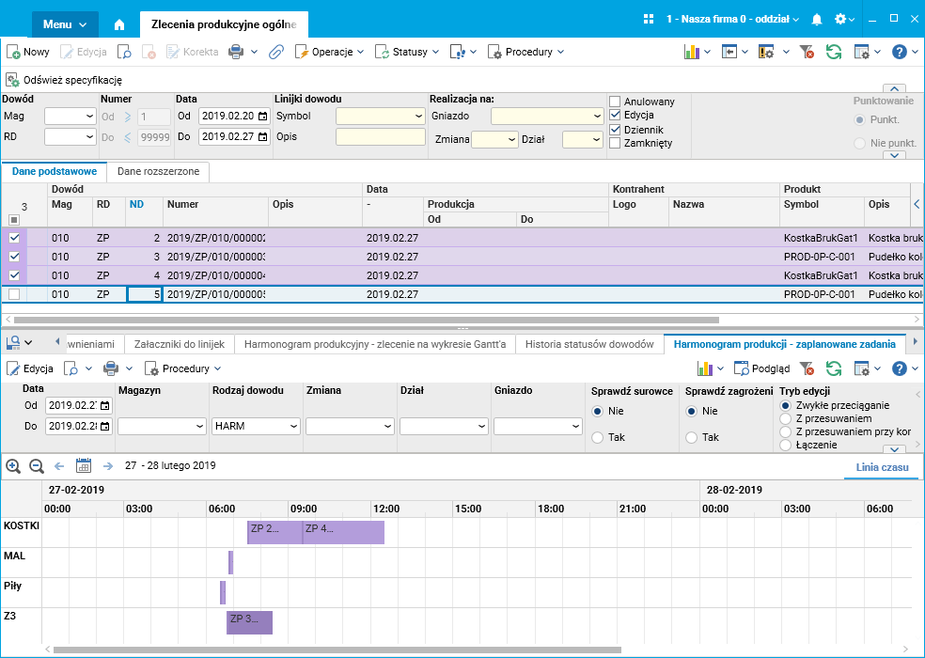The width and height of the screenshot is (925, 658).
Task: Open the home screen icon
Action: pyautogui.click(x=119, y=24)
